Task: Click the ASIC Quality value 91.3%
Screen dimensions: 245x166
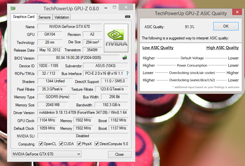Action: click(x=190, y=27)
